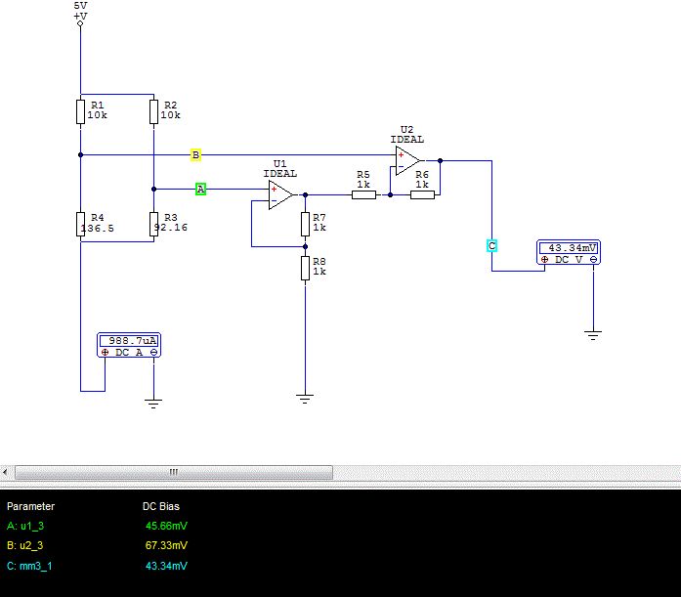Select resistor R5 1k
This screenshot has width=681, height=597.
pos(364,195)
